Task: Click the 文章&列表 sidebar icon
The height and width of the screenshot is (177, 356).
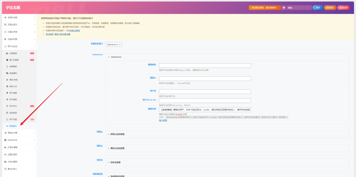Action: tap(5, 32)
